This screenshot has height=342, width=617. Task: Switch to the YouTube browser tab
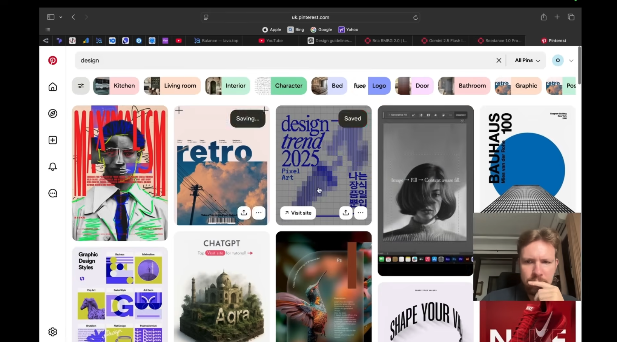tap(271, 41)
